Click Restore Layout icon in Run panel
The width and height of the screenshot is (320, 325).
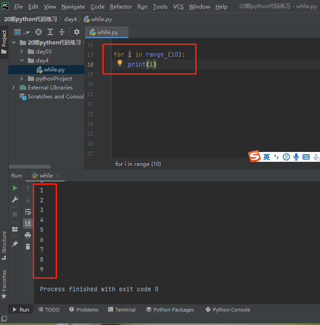tap(15, 229)
